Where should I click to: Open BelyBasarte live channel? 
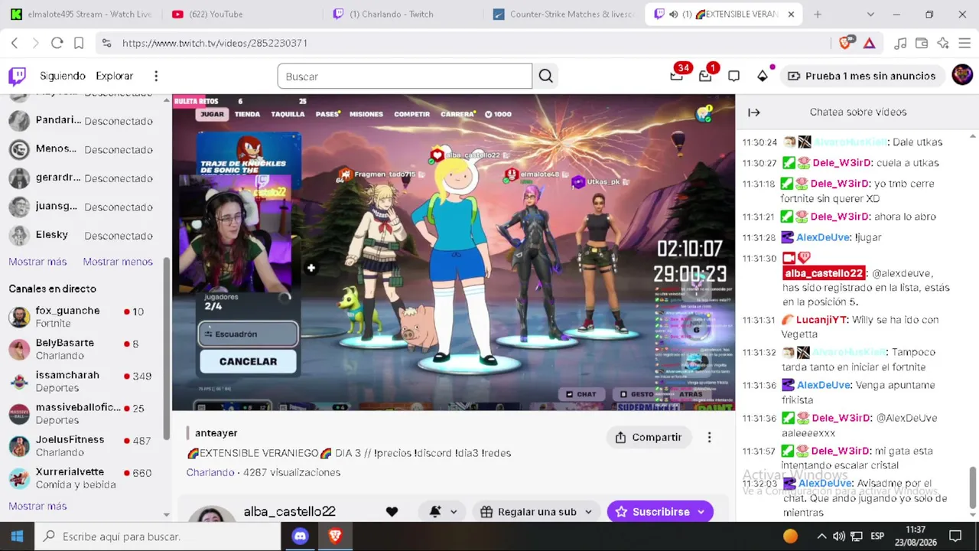click(86, 349)
